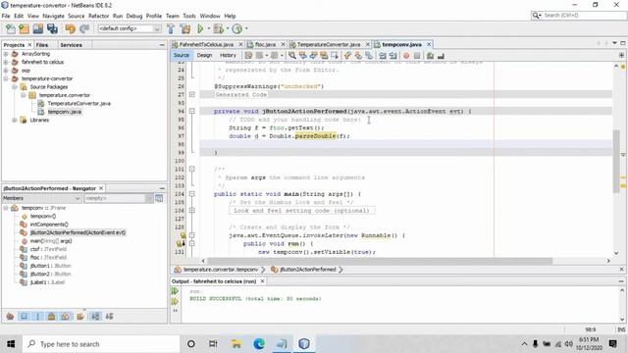This screenshot has height=353, width=628.
Task: Click the Clean and Build Project icon
Action: tap(185, 28)
